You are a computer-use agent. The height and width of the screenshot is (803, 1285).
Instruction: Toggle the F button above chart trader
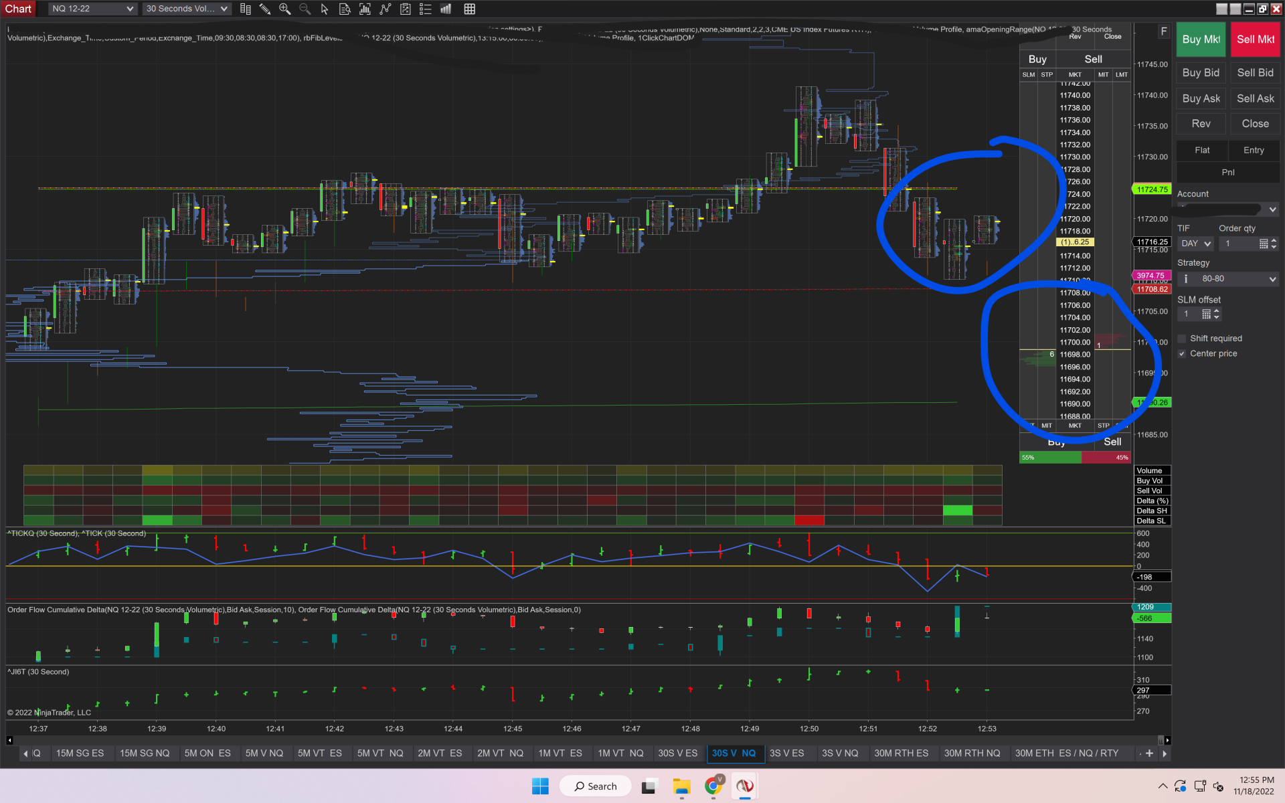[x=1164, y=31]
